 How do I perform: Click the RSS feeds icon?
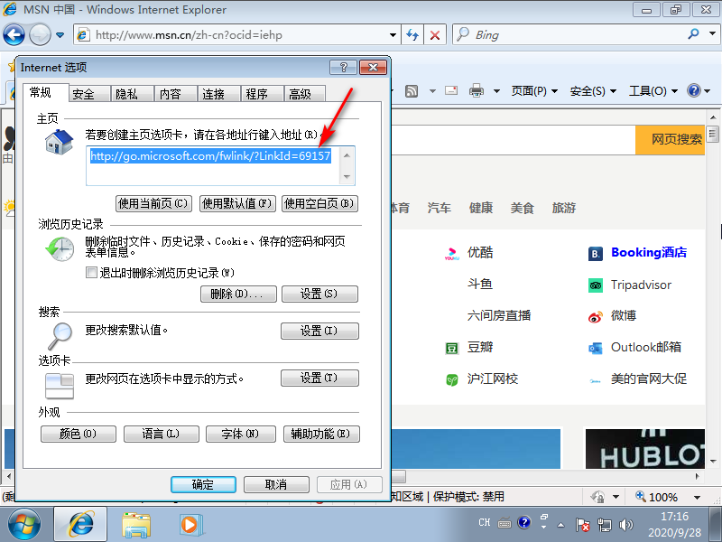tap(413, 90)
